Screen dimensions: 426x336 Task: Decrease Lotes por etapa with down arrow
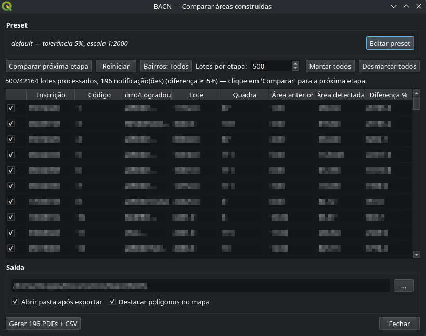(x=295, y=69)
